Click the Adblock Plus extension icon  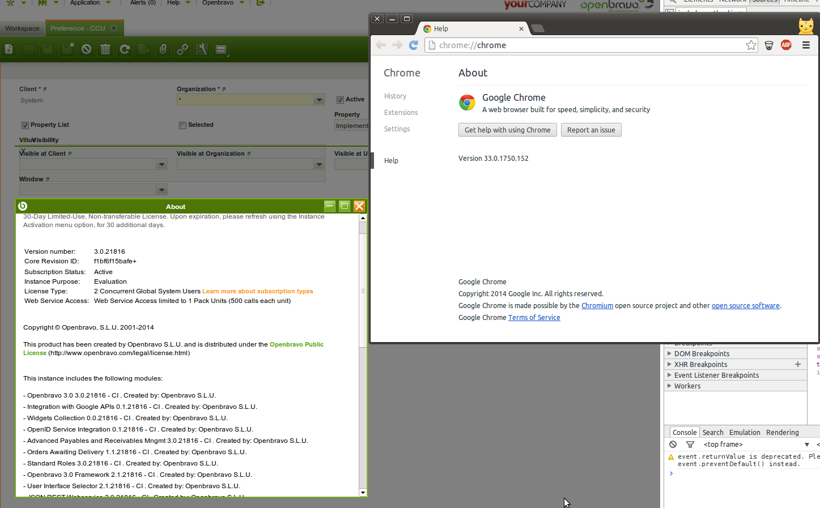(x=786, y=45)
